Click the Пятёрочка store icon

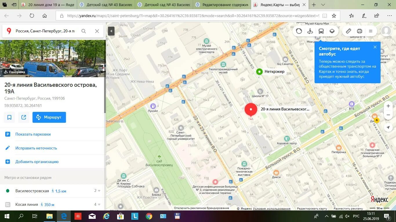pyautogui.click(x=339, y=148)
